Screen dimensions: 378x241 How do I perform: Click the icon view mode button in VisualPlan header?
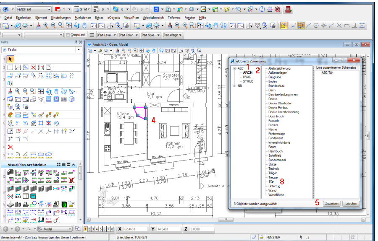click(58, 165)
